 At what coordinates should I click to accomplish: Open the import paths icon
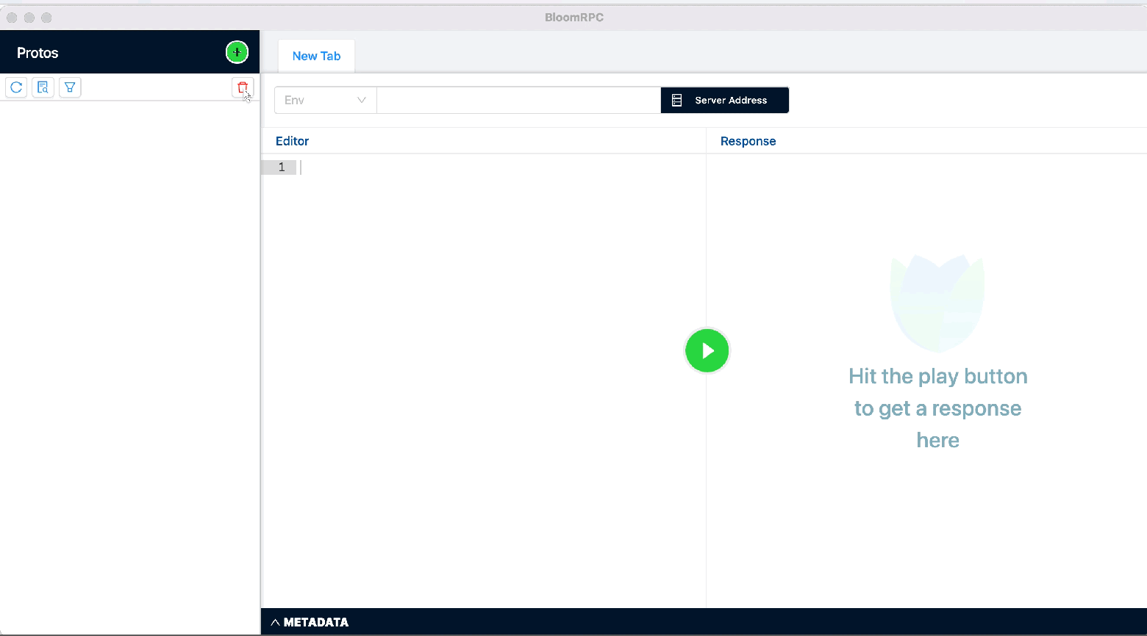(43, 87)
